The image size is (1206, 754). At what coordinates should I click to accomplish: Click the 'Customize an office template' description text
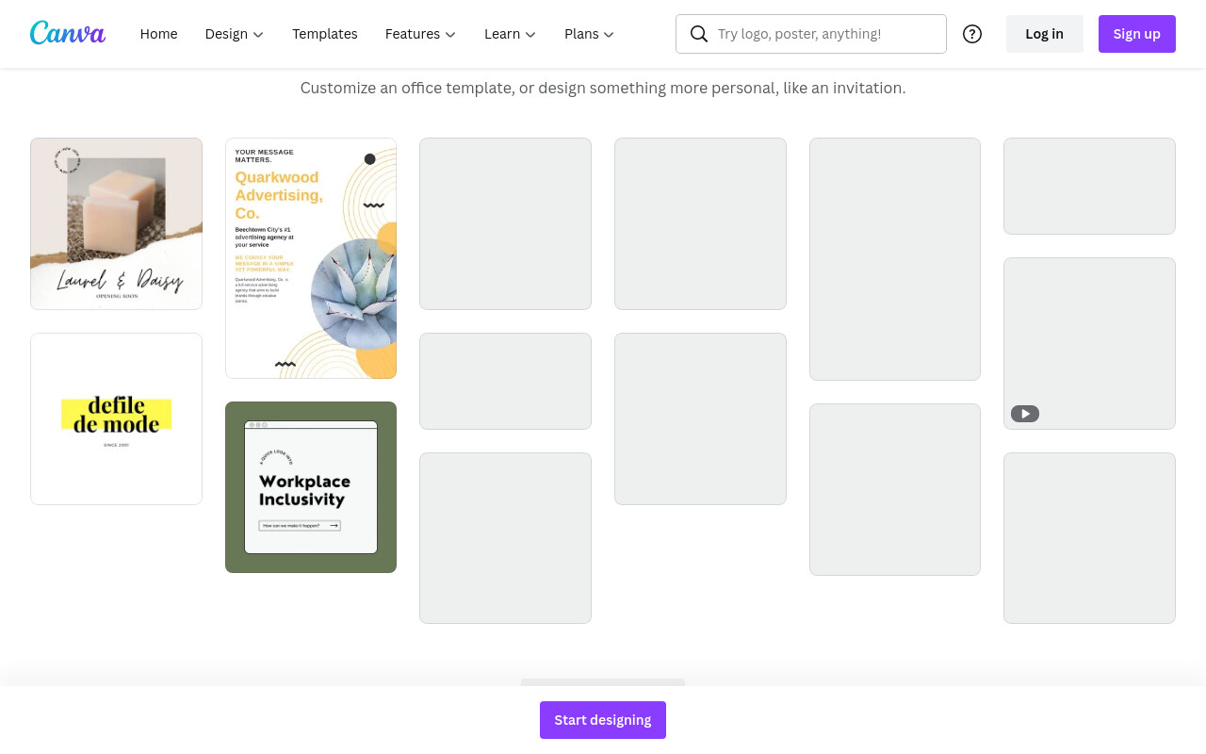pyautogui.click(x=603, y=88)
